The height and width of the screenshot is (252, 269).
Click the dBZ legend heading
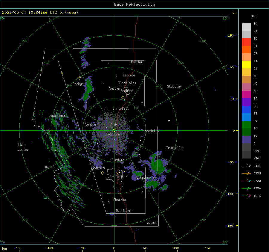pos(253,16)
